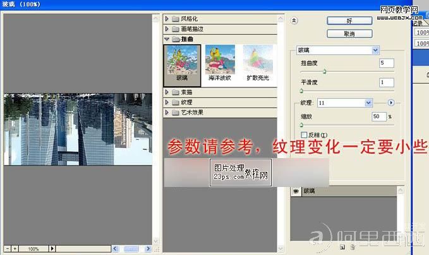Collapse the filter thumbnails panel chevron
The width and height of the screenshot is (429, 255).
(294, 21)
